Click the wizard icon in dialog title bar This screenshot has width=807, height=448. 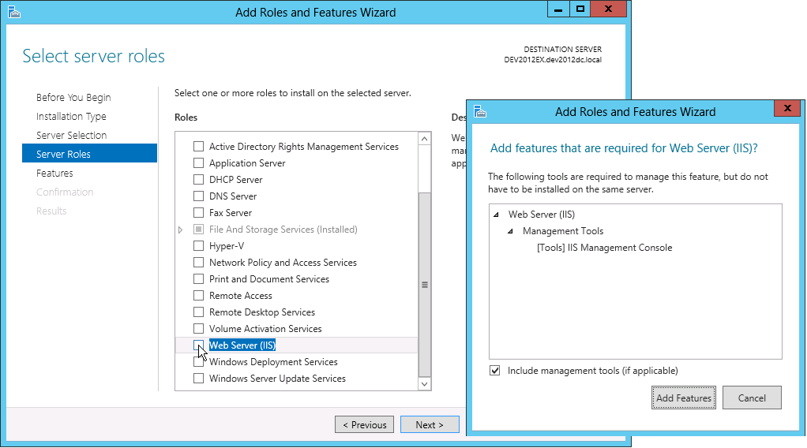click(480, 111)
